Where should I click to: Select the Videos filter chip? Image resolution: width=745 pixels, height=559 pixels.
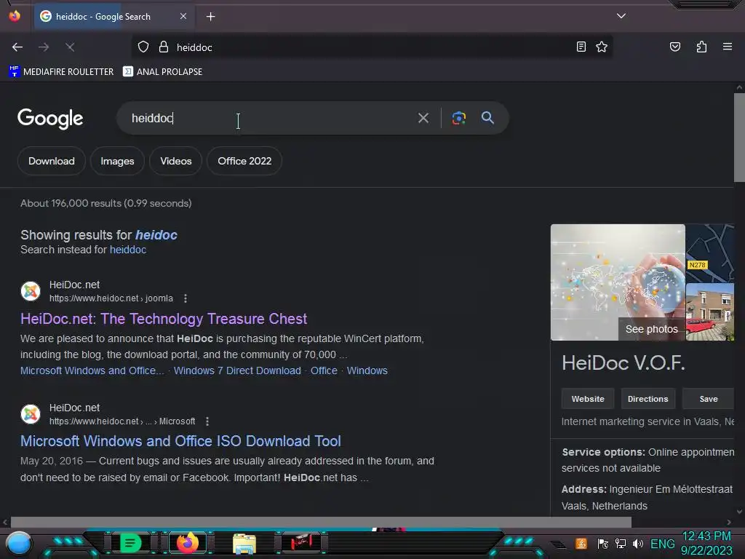point(176,161)
